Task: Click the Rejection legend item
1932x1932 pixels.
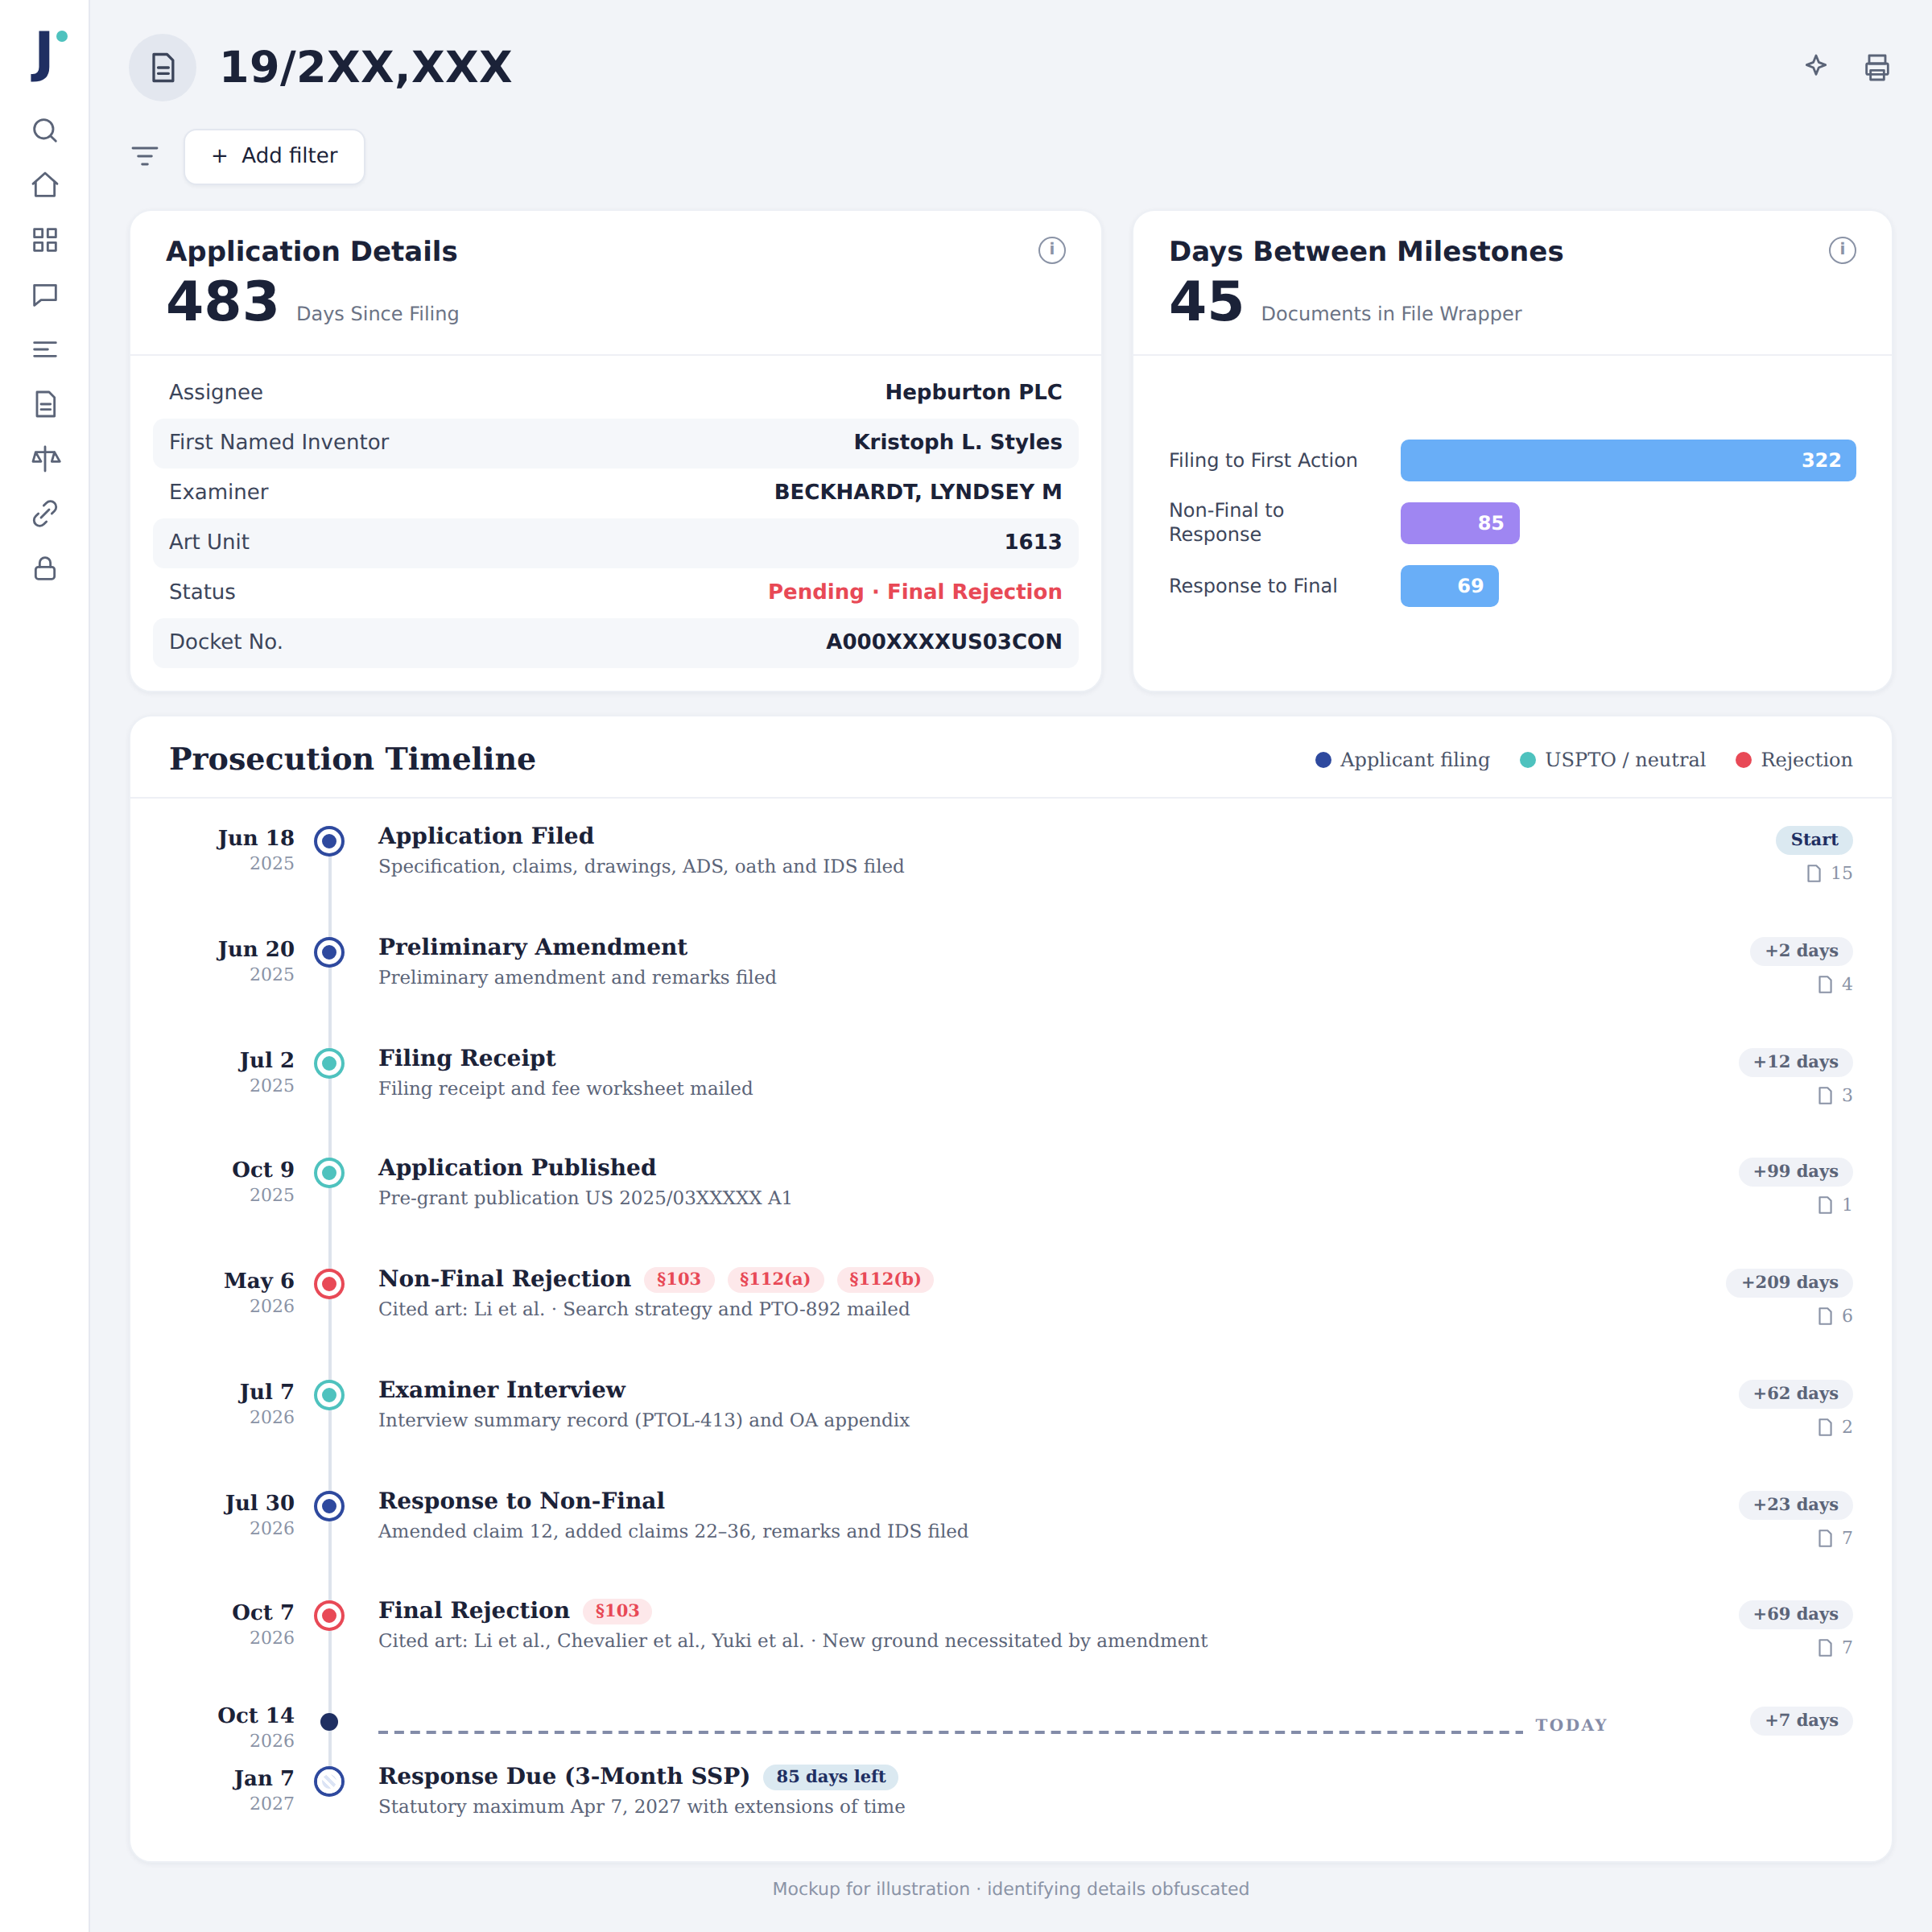Action: click(x=1794, y=760)
